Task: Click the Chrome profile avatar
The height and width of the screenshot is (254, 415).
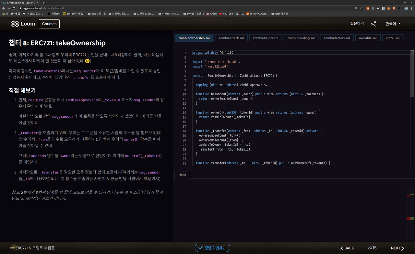Action: point(406,8)
